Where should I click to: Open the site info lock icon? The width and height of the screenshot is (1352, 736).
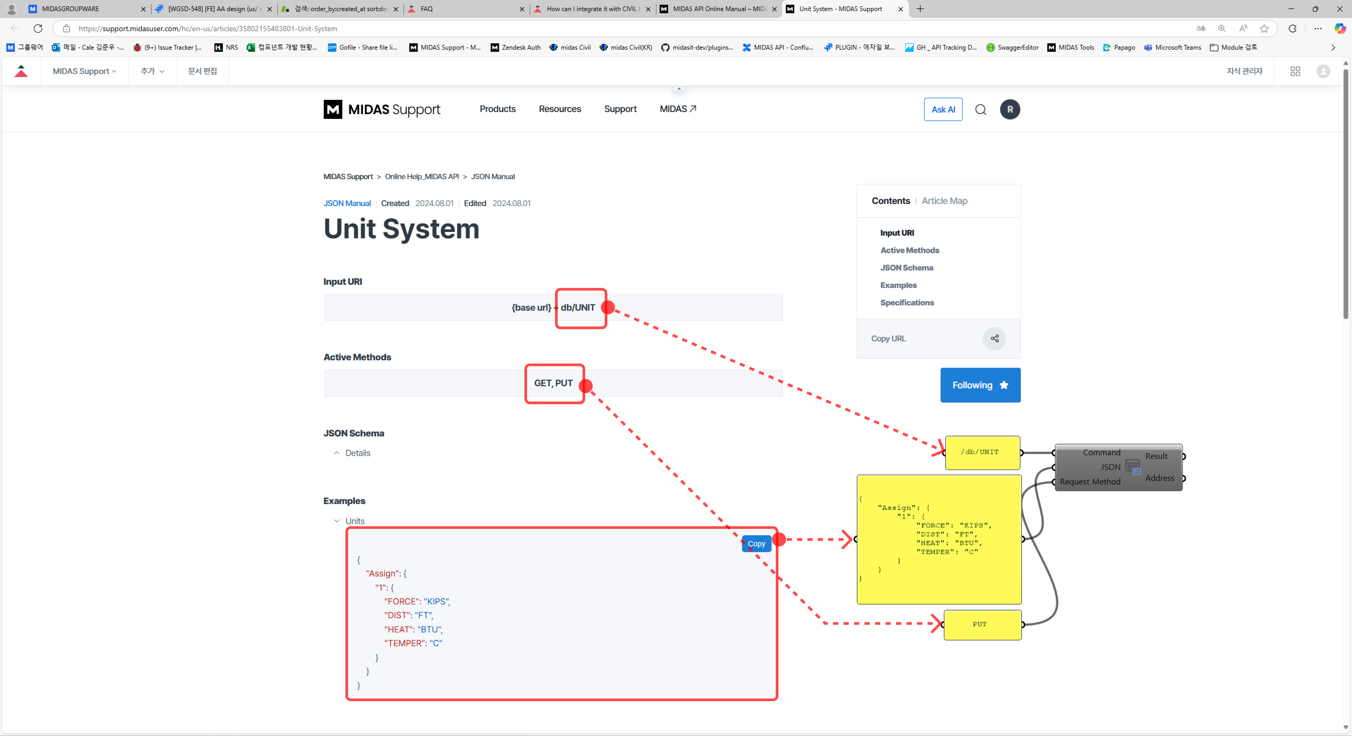[x=66, y=28]
